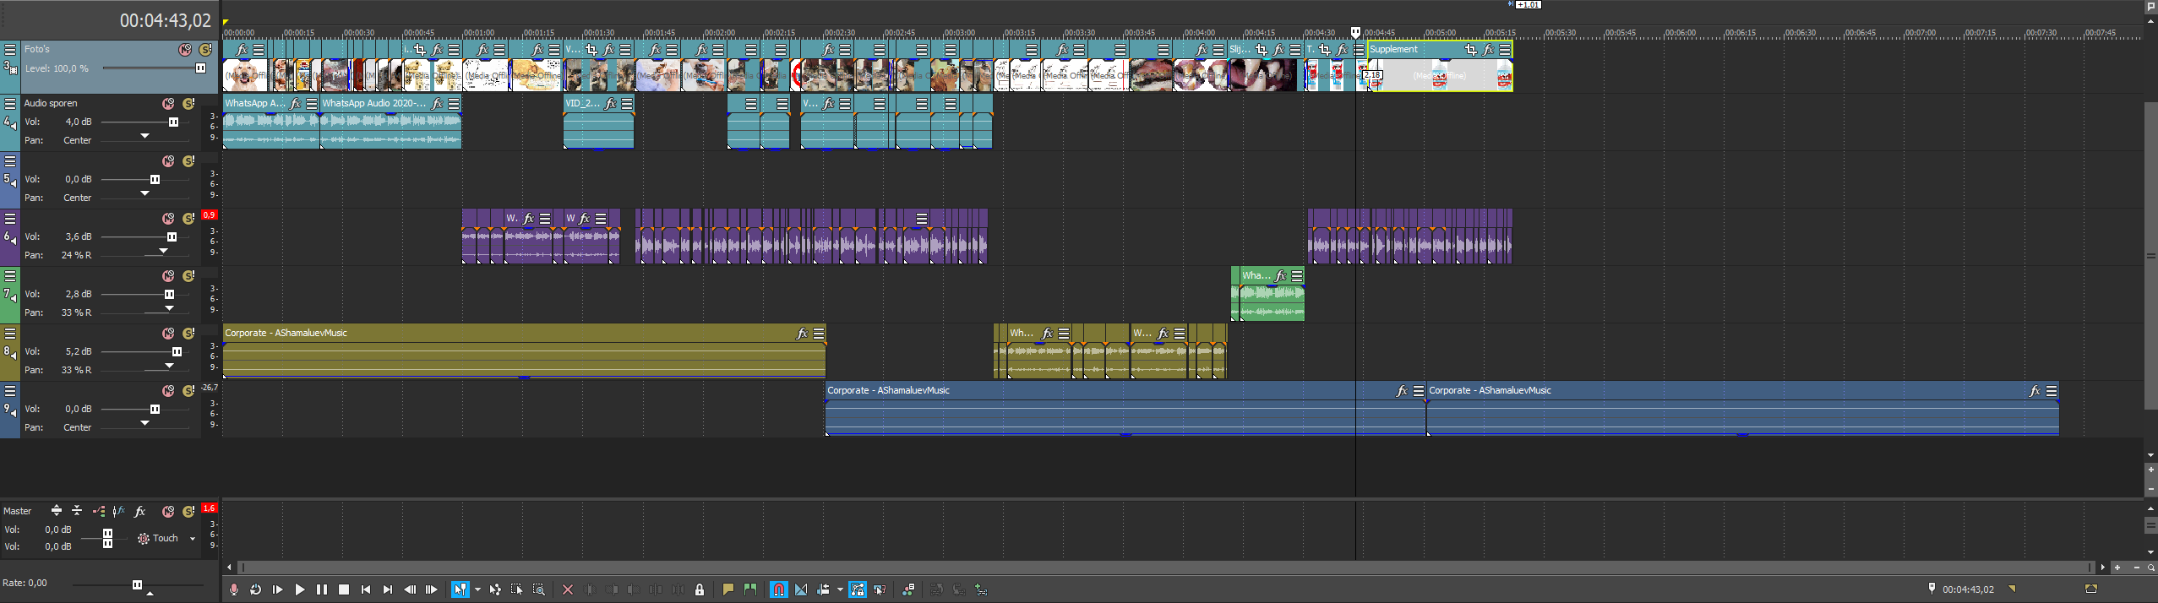Click the 00:04:43,02 timecode display
The image size is (2158, 603).
tap(165, 21)
